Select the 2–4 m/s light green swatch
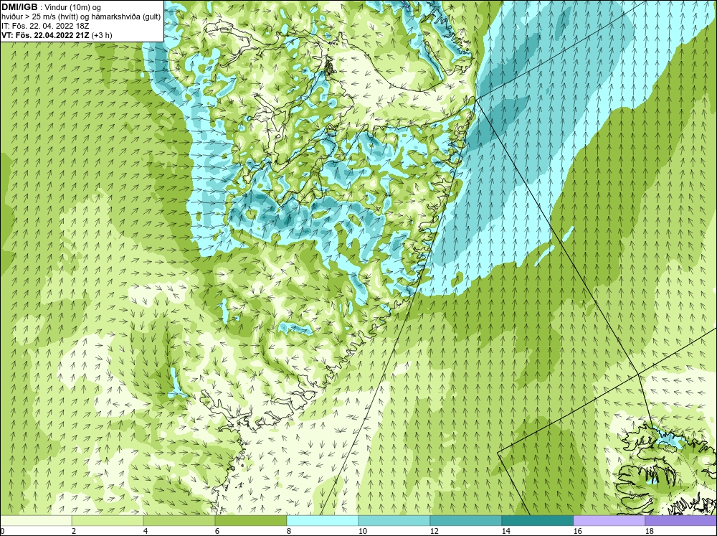 point(108,520)
